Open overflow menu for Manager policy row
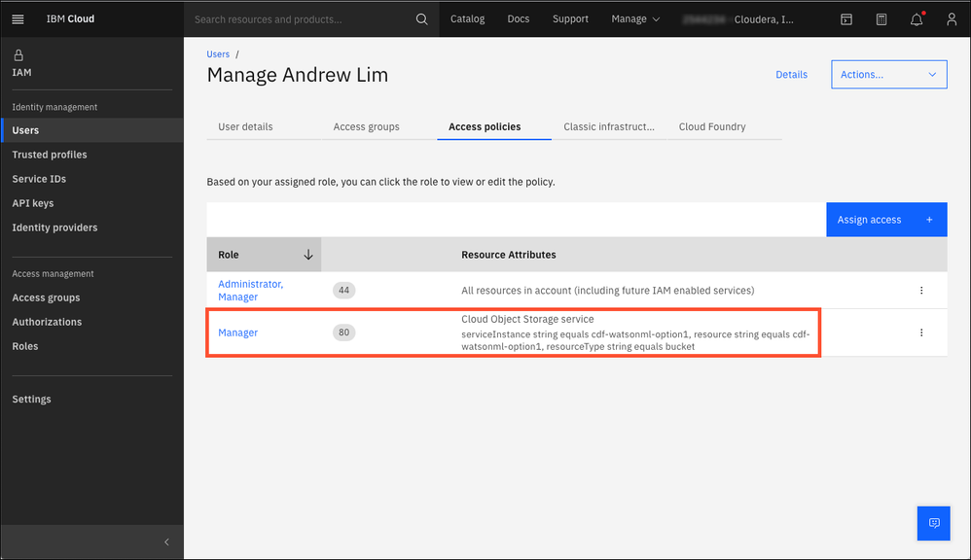 pos(921,332)
